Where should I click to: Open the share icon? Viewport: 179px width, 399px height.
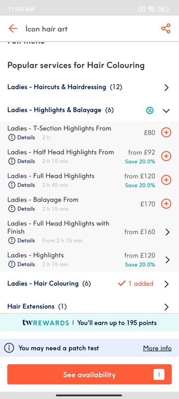point(166,29)
